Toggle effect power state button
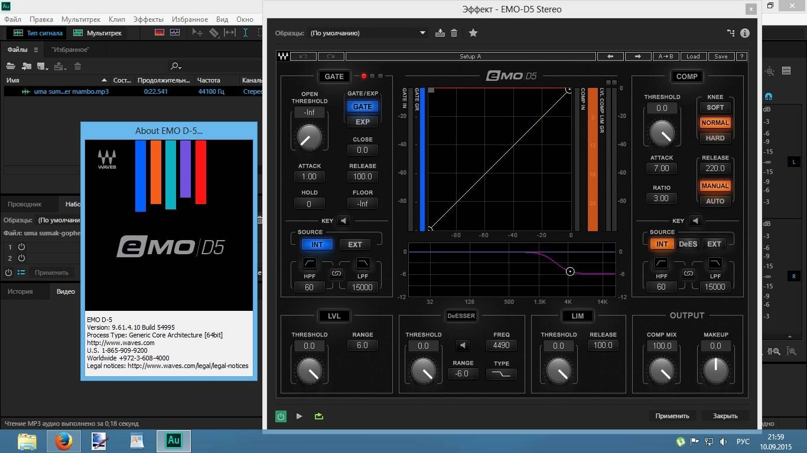 [x=281, y=416]
